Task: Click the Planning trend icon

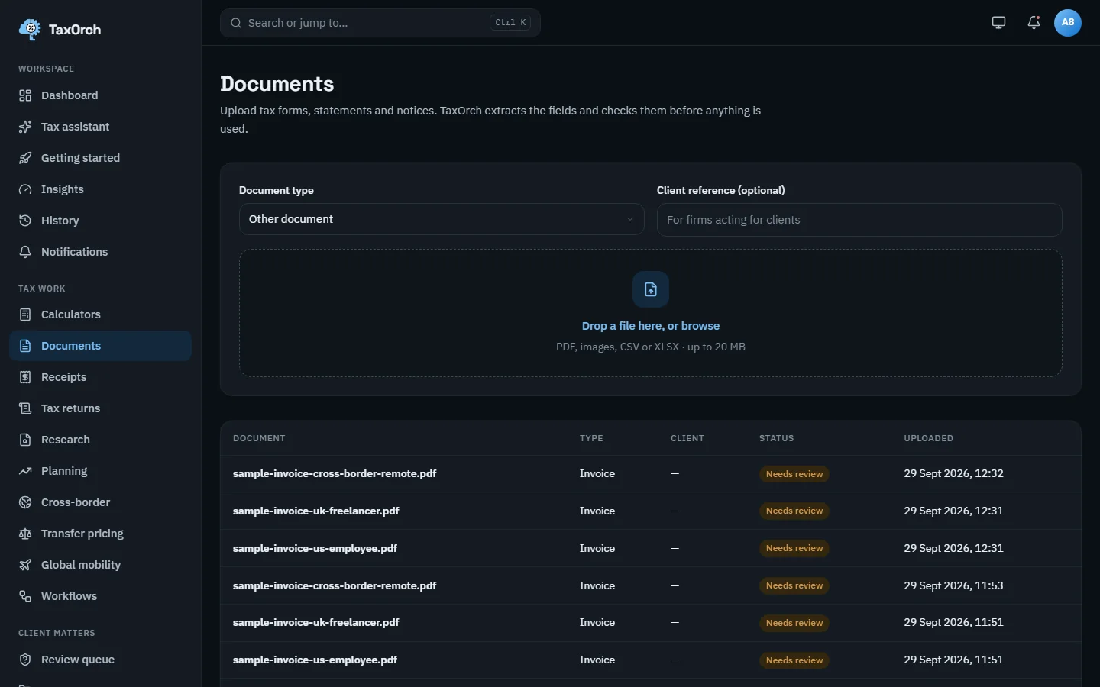Action: click(x=25, y=471)
